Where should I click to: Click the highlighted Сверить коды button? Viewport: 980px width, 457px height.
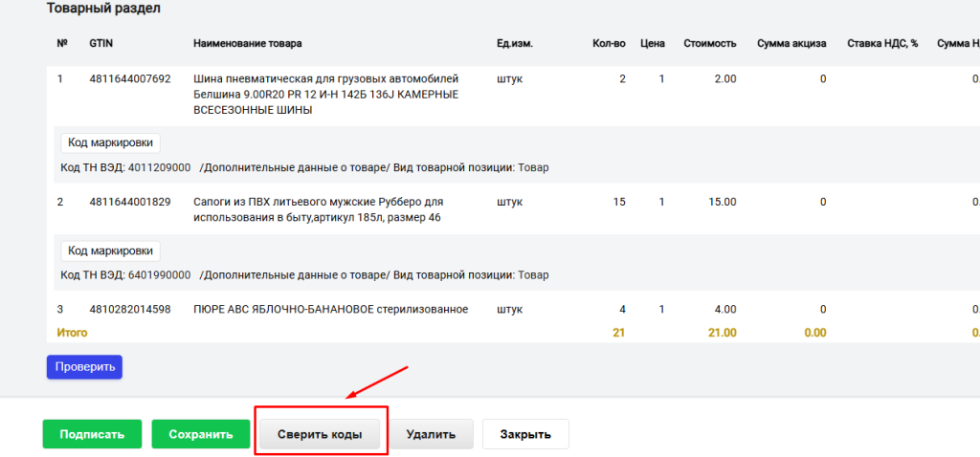pyautogui.click(x=320, y=434)
